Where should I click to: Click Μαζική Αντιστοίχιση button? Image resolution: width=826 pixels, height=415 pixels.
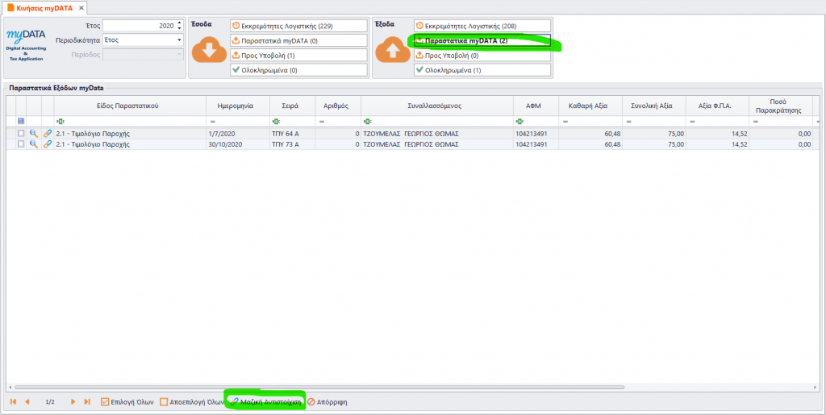(x=266, y=402)
